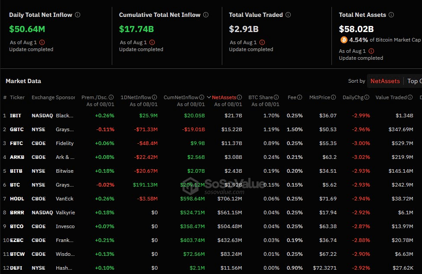Open info icon beside Total Net Assets
Viewport: 422px width, 274px height.
(x=391, y=15)
